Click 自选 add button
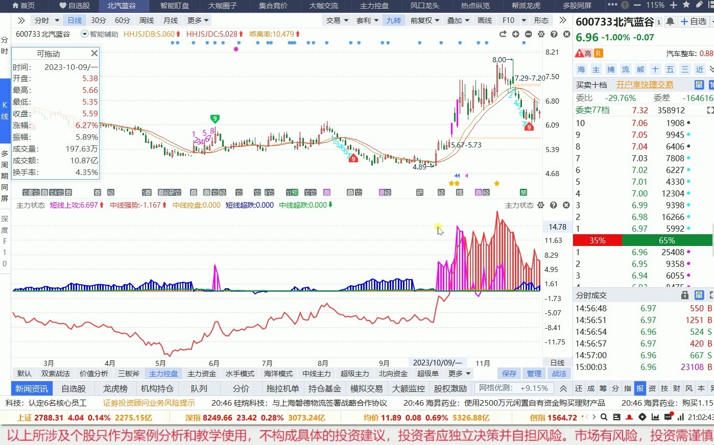This screenshot has width=714, height=445. tap(694, 22)
